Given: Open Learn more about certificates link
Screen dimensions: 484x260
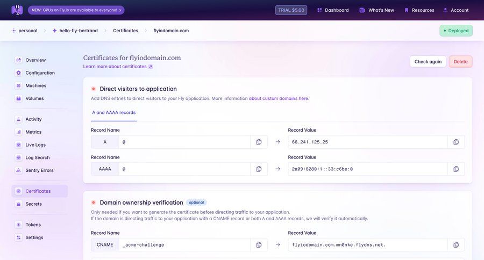Looking at the screenshot, I should tap(118, 66).
